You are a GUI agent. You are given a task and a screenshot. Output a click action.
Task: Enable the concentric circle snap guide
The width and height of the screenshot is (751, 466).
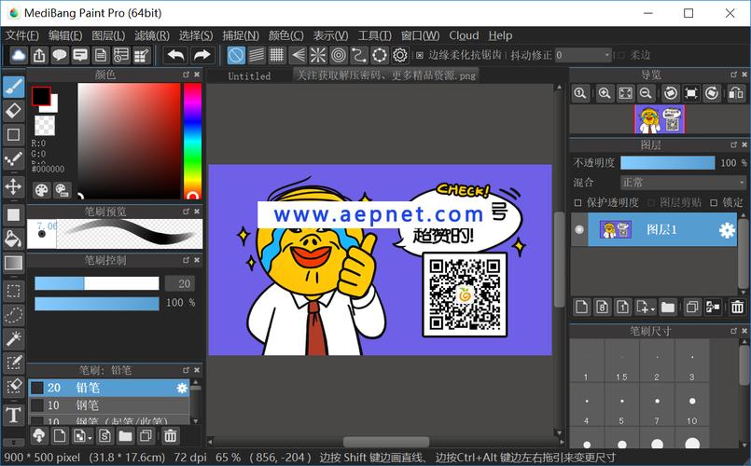(339, 56)
